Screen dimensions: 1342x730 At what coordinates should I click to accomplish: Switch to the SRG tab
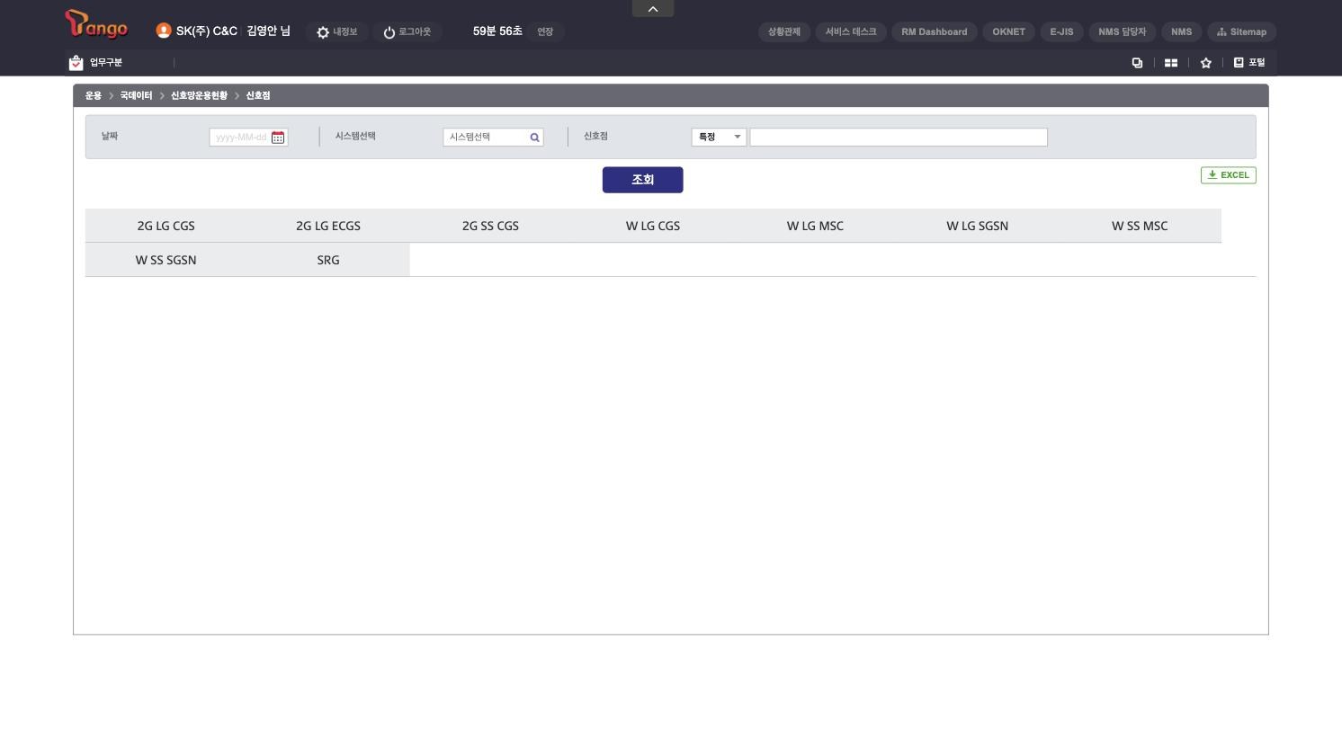pos(328,260)
